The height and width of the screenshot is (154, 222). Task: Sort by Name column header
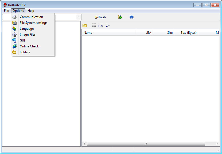[108, 33]
